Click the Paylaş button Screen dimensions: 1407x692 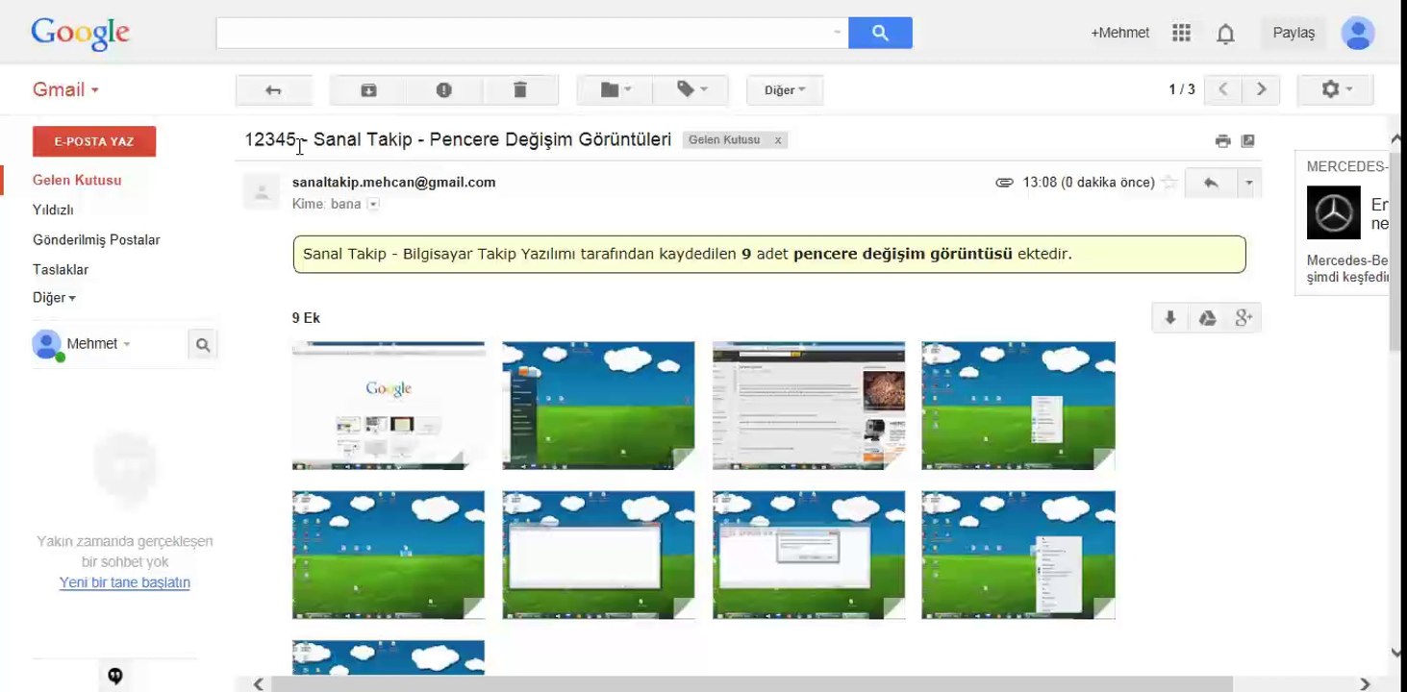coord(1294,33)
